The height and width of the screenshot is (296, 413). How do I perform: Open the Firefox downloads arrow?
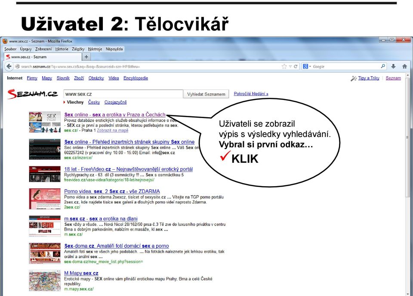point(394,66)
